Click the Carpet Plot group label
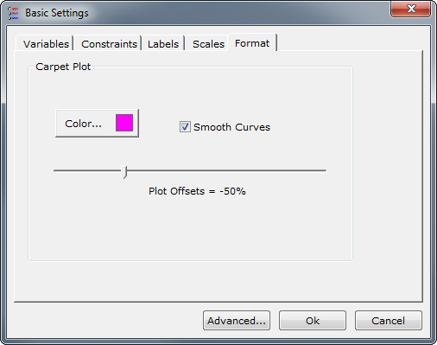Image resolution: width=437 pixels, height=345 pixels. click(x=63, y=67)
